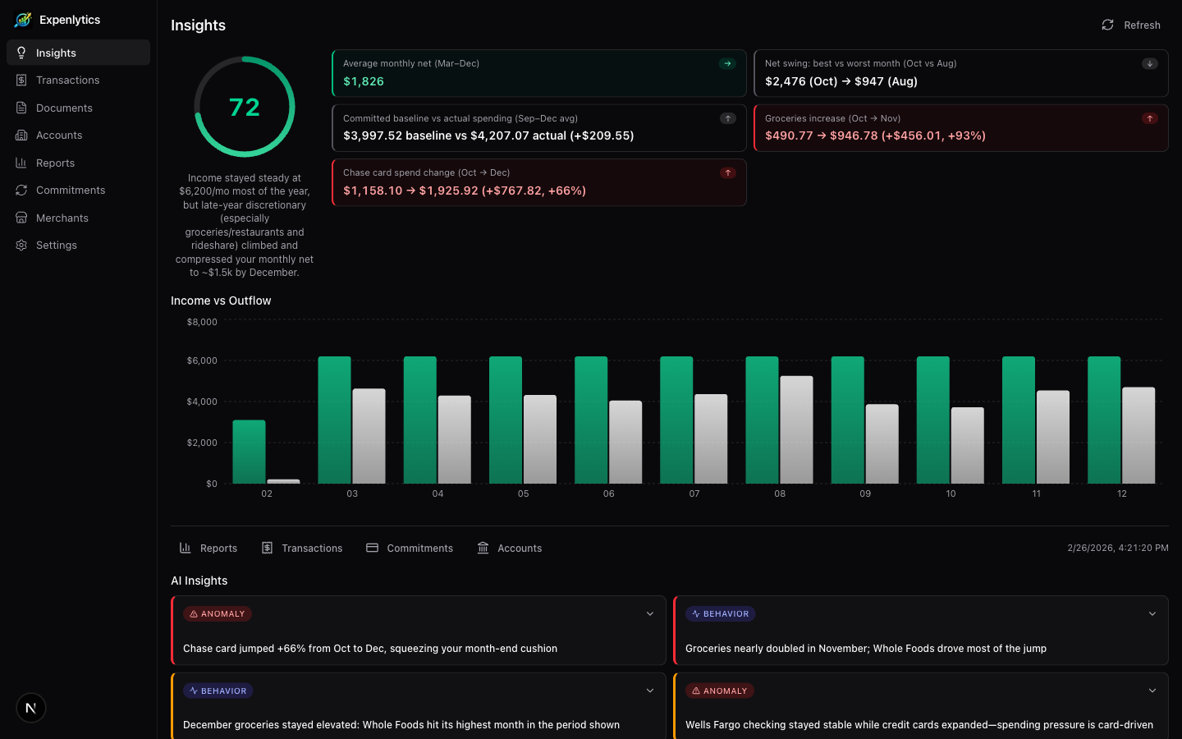The height and width of the screenshot is (739, 1182).
Task: Click the Settings gear icon
Action: tap(21, 245)
